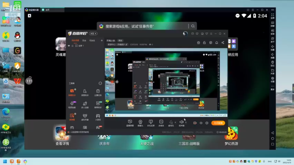Toggle the record button beside the preview eye

click(x=195, y=123)
